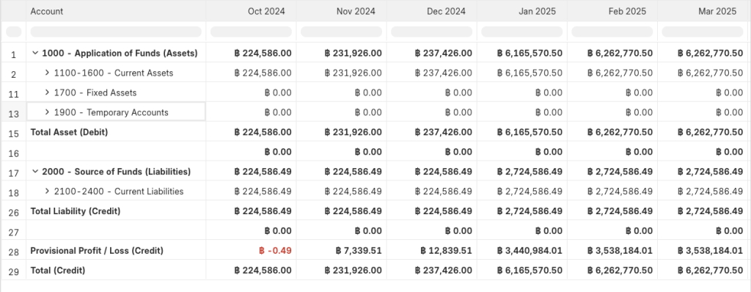Click row number 29 for Total (Credit)

13,272
